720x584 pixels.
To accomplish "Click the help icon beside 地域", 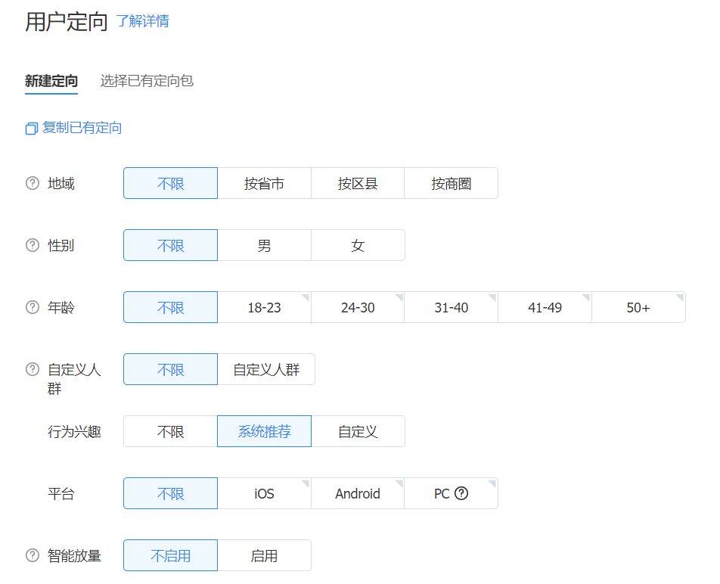I will 32,183.
